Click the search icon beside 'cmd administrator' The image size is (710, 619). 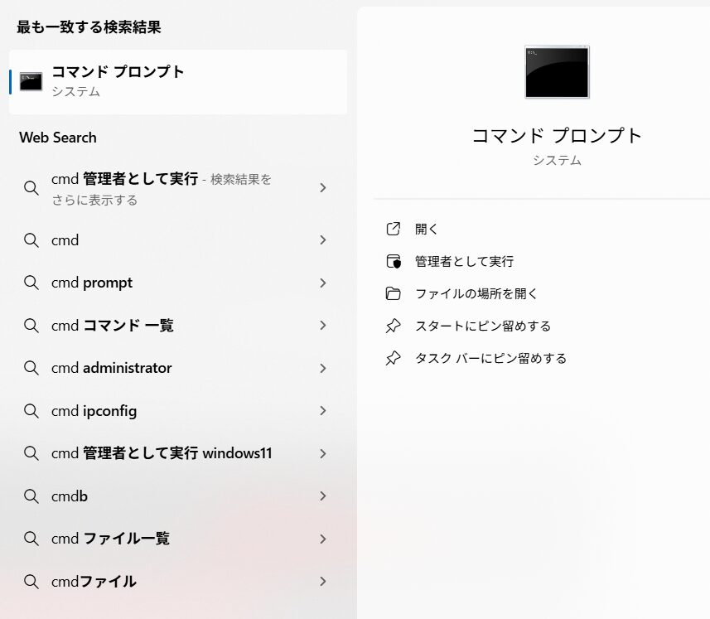pyautogui.click(x=31, y=368)
